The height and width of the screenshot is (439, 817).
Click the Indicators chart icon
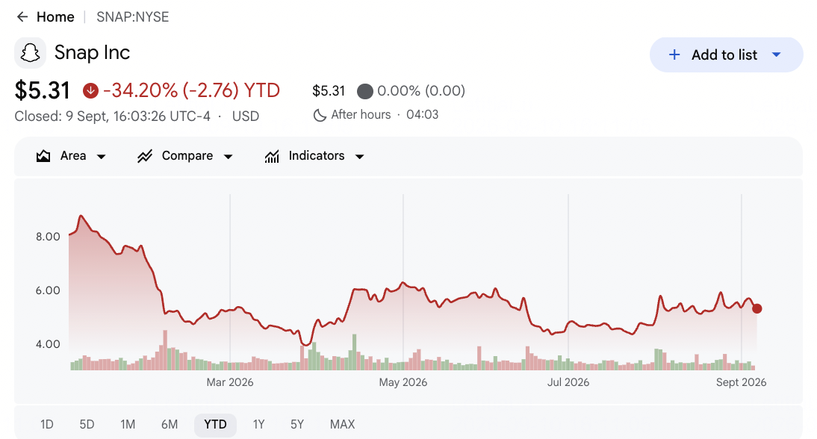pyautogui.click(x=272, y=156)
